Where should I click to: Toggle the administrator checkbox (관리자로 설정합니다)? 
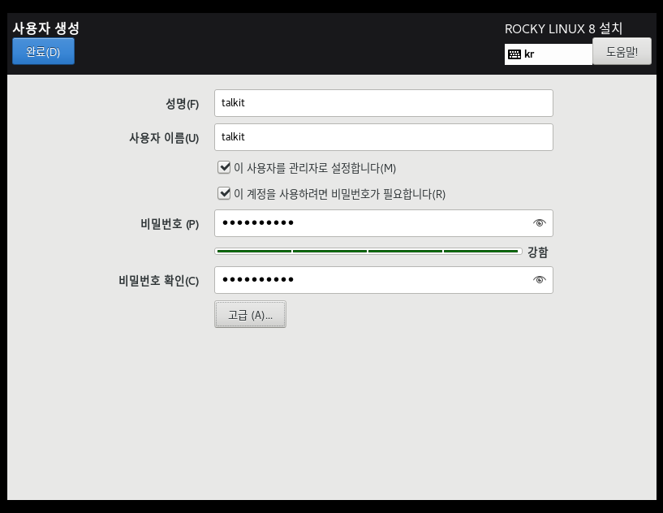pos(224,167)
